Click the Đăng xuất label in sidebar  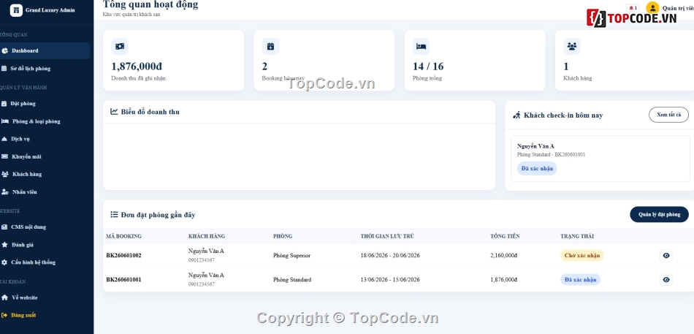tap(23, 316)
